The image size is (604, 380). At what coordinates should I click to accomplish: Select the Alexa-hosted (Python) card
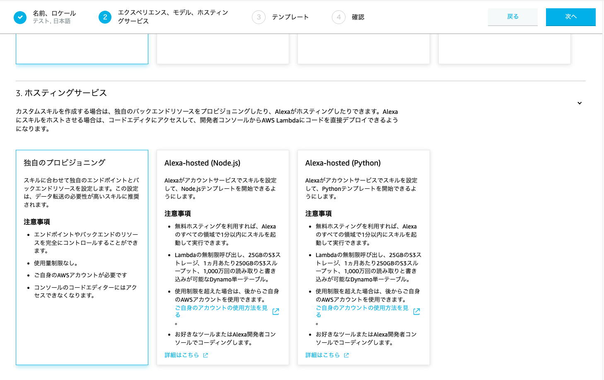364,257
